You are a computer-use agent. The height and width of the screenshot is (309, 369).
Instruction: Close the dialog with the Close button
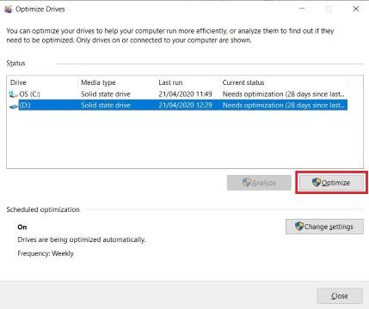tap(340, 296)
